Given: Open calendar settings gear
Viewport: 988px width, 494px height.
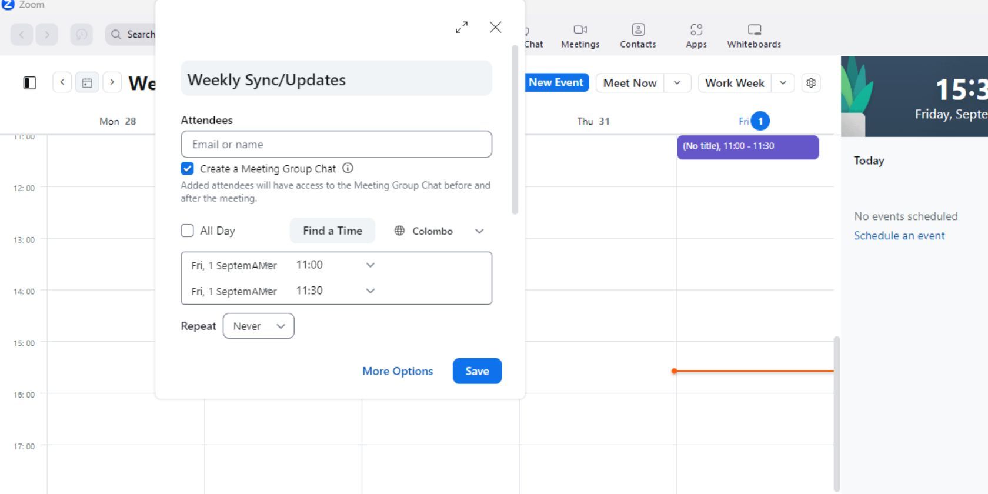Looking at the screenshot, I should 811,83.
